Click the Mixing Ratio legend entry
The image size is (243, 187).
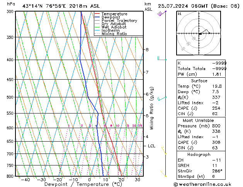[110, 34]
